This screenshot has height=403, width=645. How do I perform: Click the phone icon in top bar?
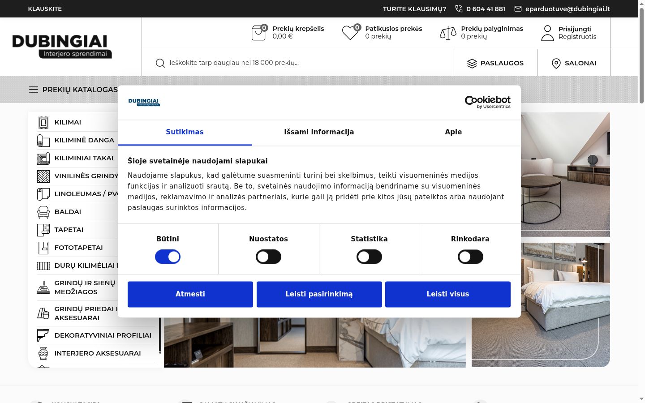(x=459, y=9)
